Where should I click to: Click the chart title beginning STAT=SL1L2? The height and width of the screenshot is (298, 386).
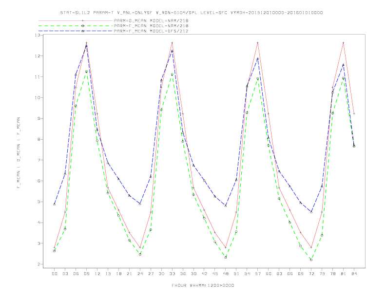coord(192,13)
